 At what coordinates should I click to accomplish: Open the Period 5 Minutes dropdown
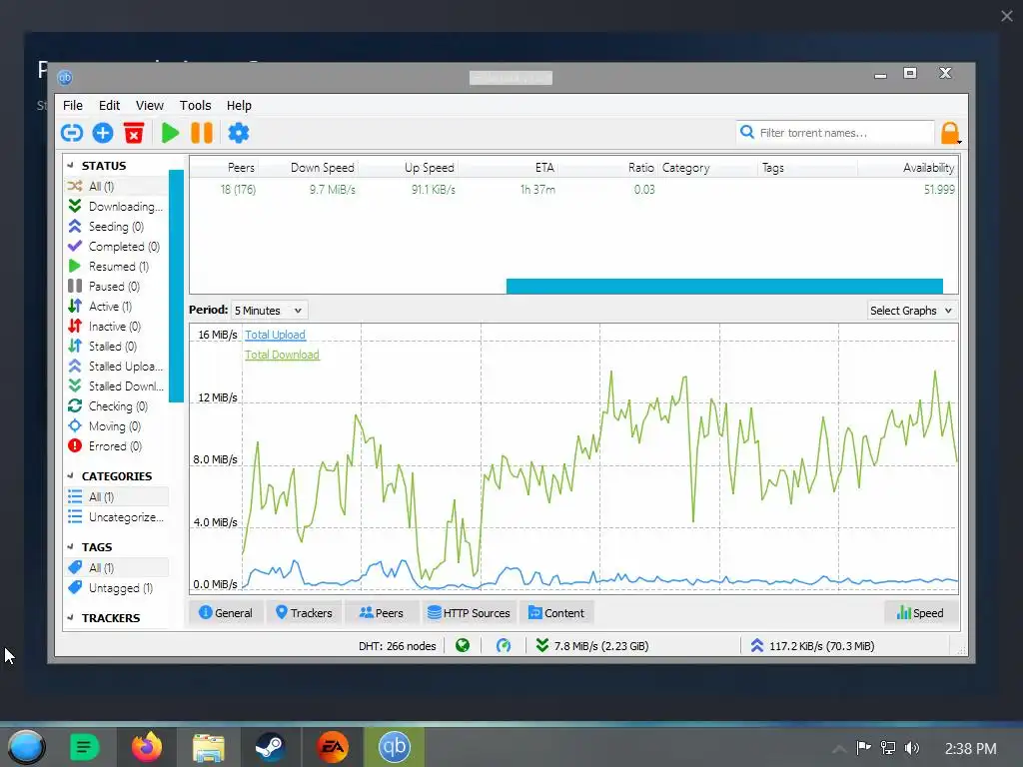pos(270,311)
